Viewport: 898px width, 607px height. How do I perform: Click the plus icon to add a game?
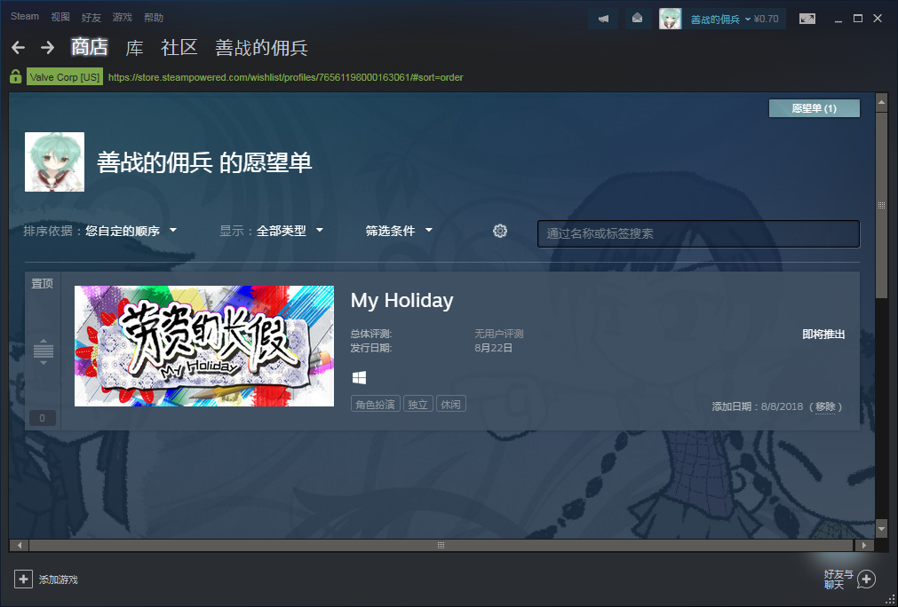pyautogui.click(x=23, y=579)
